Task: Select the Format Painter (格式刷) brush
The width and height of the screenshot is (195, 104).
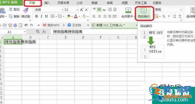Action: [26, 10]
